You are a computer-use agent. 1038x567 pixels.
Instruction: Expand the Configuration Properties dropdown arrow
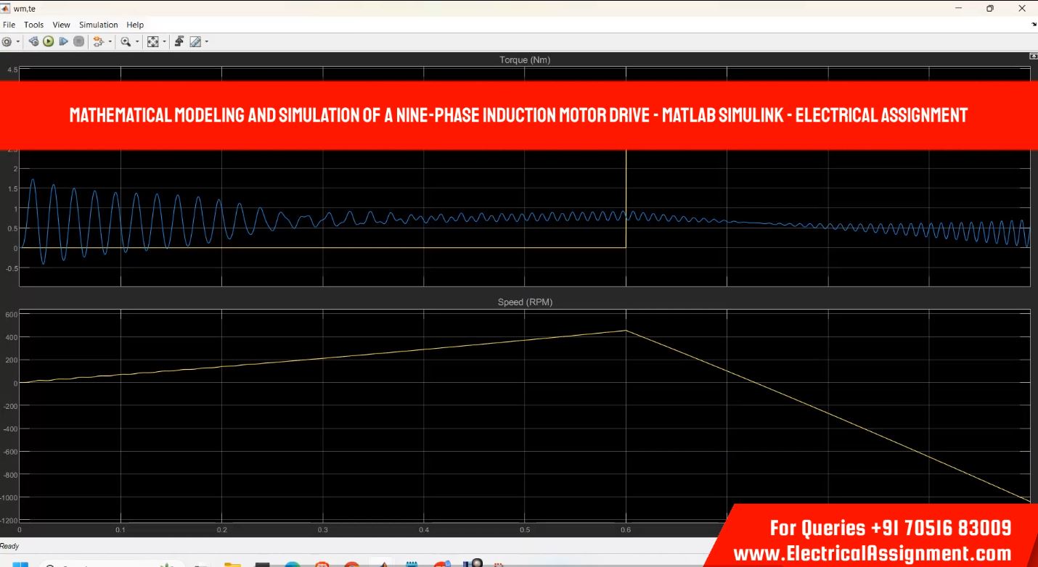[18, 42]
